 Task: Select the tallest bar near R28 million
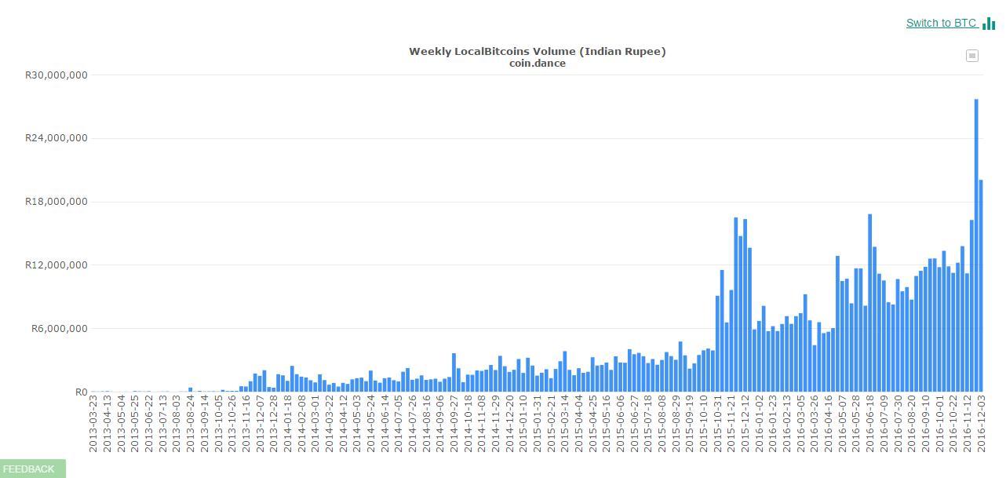pos(976,245)
